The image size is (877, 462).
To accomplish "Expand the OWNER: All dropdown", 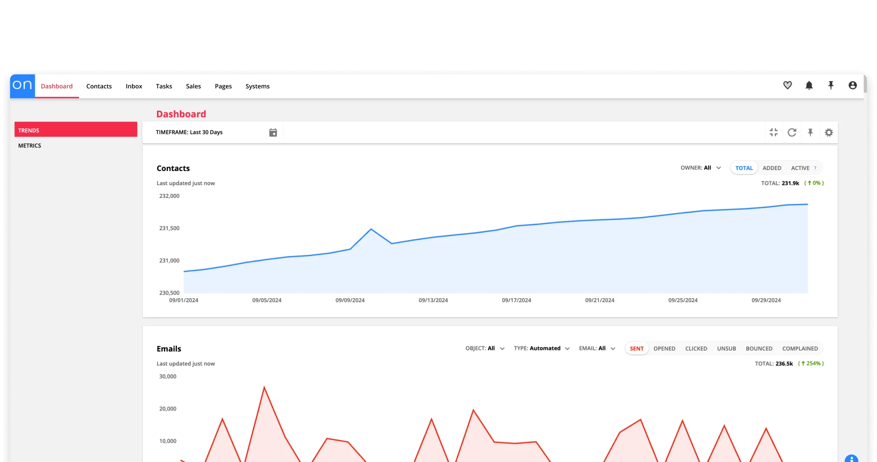I will pyautogui.click(x=701, y=168).
